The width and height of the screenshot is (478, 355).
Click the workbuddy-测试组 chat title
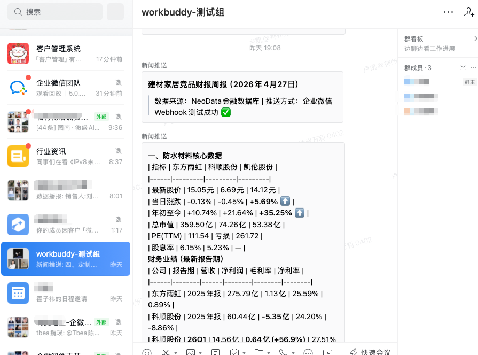(183, 12)
